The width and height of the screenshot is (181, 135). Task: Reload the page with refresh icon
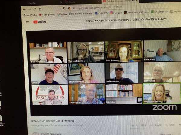pos(35,9)
